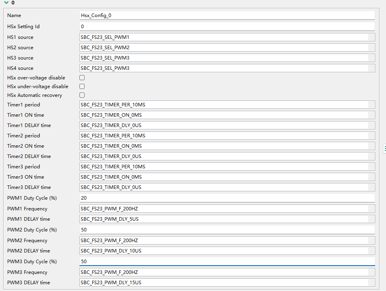Select the PWM1 Duty Cycle value 20

point(226,198)
